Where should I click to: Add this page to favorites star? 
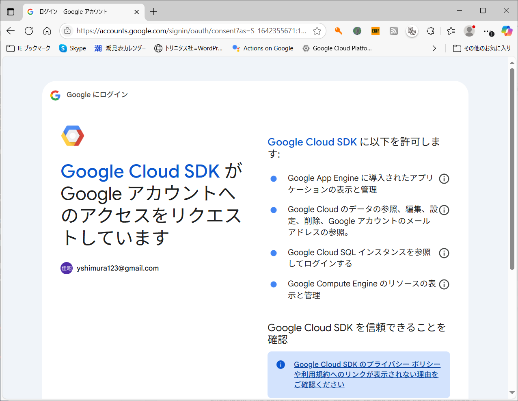[x=317, y=31]
